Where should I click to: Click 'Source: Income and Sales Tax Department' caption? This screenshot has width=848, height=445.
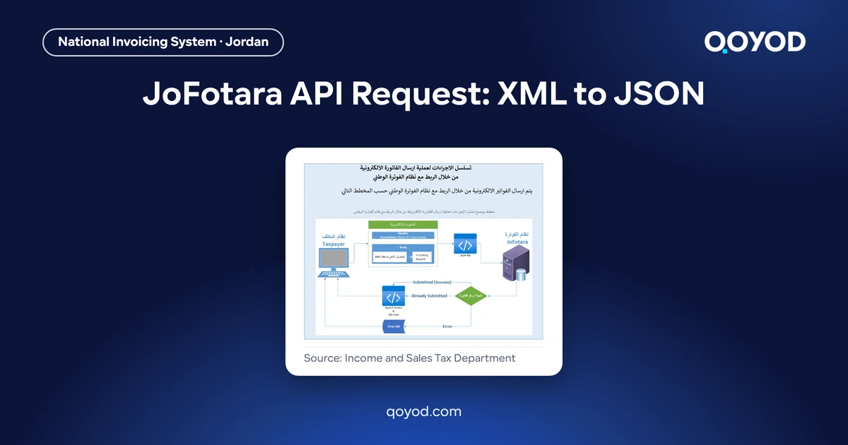[410, 358]
